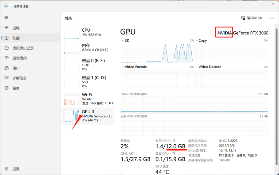Open the 用户 users icon
Screen dimensions: 279x175
point(6,68)
